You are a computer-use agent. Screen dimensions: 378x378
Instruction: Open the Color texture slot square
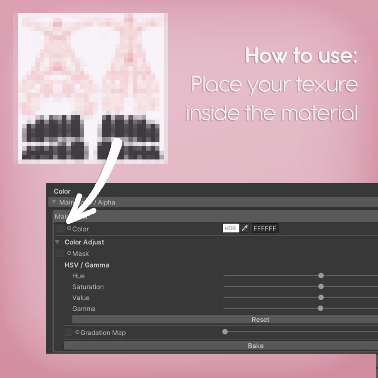[60, 228]
